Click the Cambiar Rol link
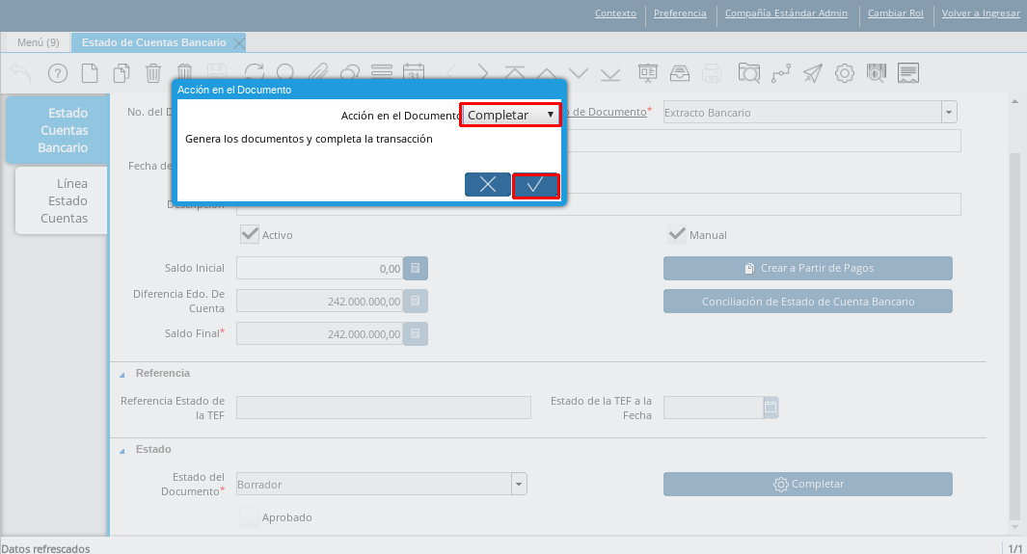 click(895, 13)
